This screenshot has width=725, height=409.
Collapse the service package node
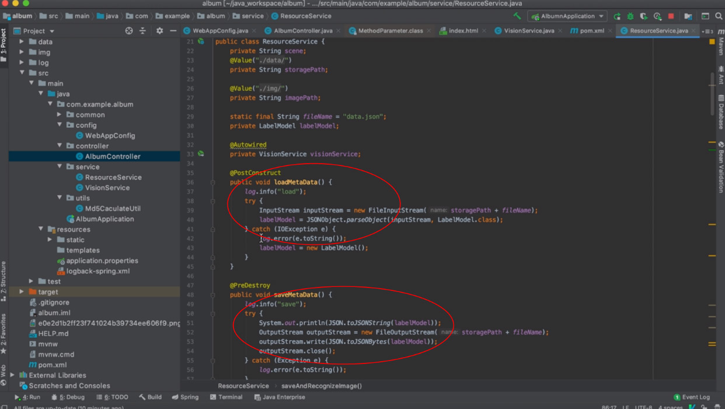point(60,167)
